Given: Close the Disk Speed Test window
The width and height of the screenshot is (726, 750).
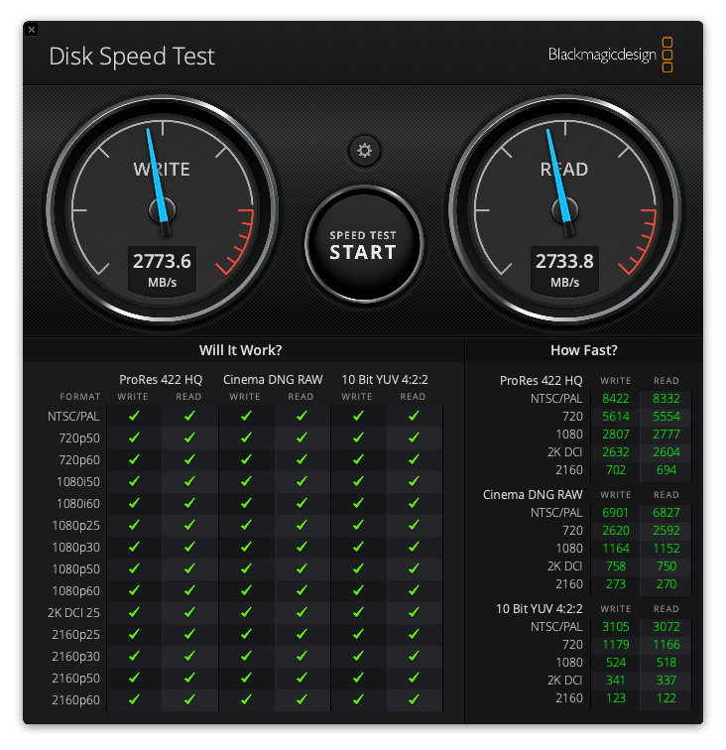Looking at the screenshot, I should pyautogui.click(x=31, y=30).
